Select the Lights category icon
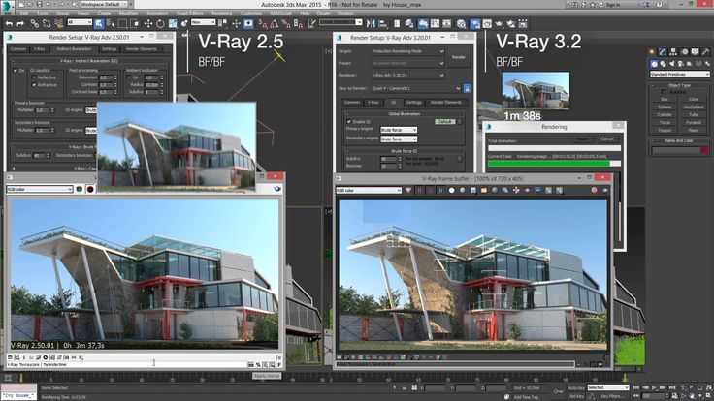 pos(671,64)
